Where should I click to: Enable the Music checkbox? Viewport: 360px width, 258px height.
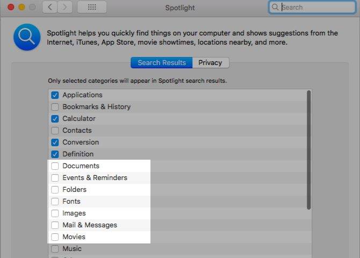[55, 249]
